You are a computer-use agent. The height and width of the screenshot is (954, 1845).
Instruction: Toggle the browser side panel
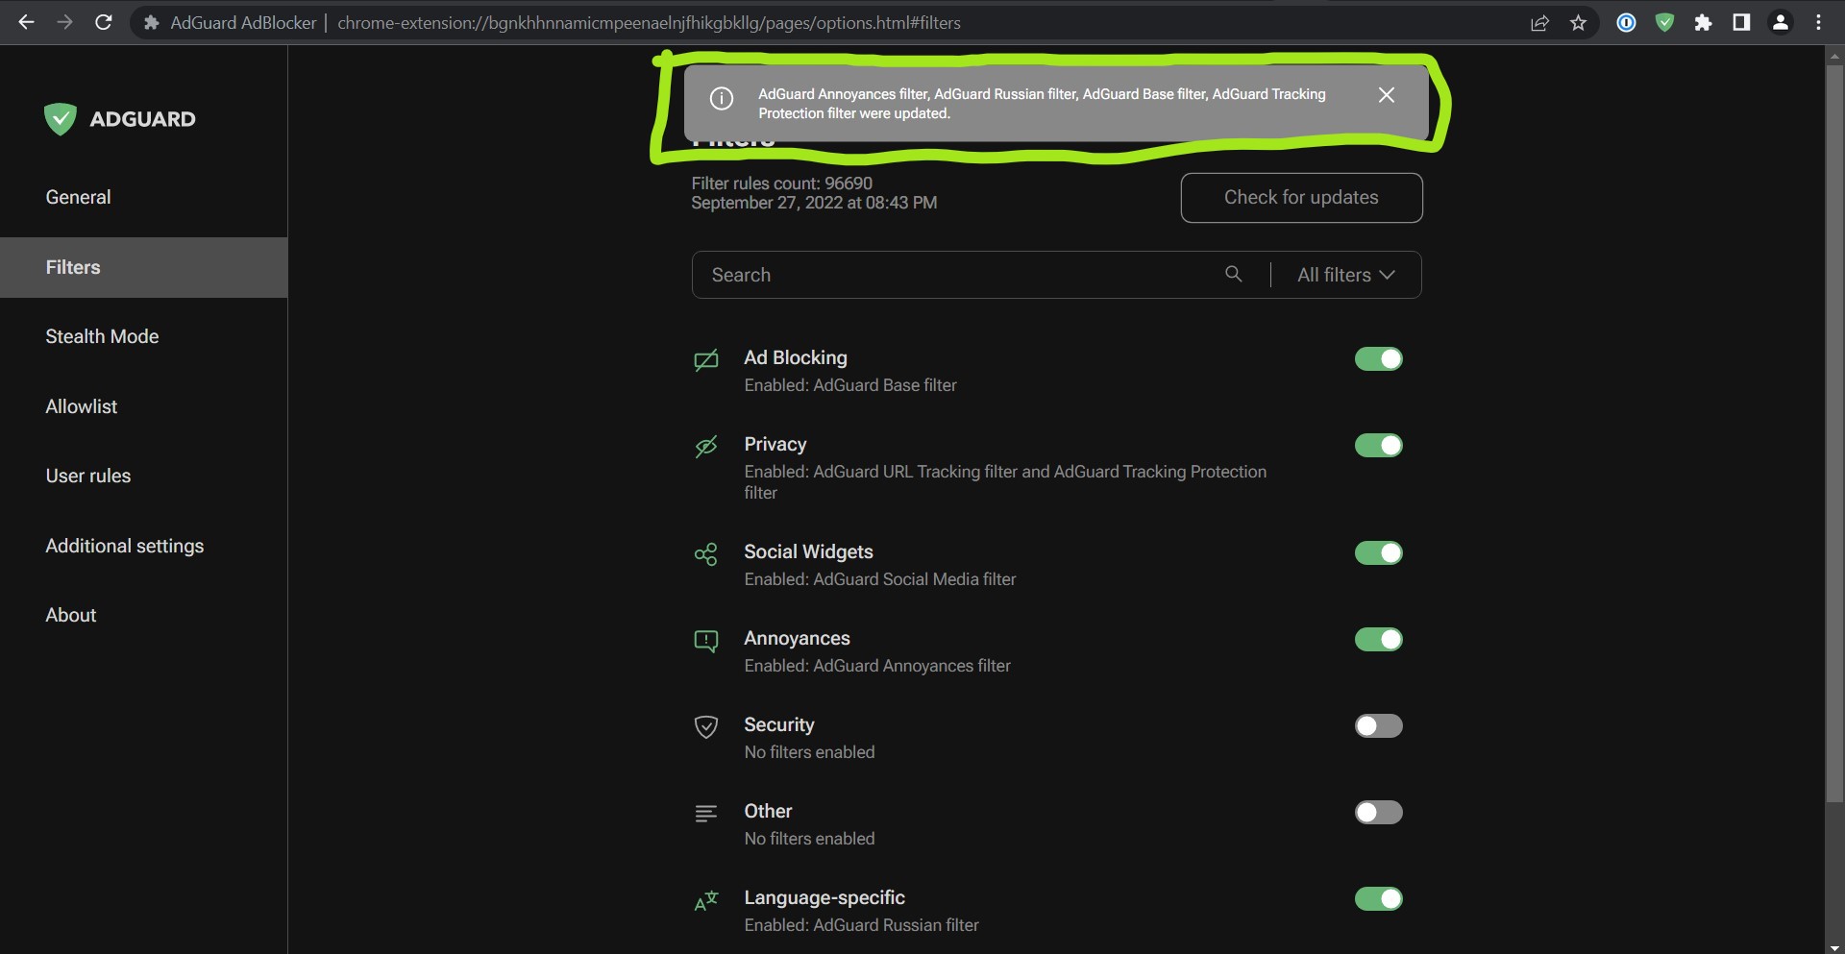tap(1741, 23)
